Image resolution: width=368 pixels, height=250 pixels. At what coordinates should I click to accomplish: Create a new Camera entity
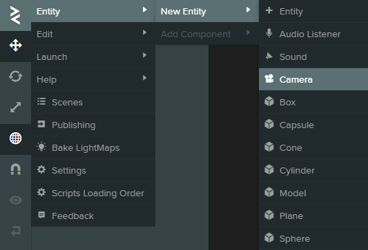313,79
